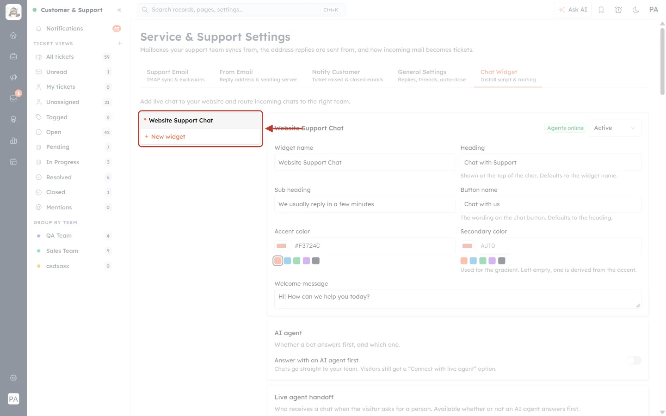The width and height of the screenshot is (666, 416).
Task: Open the bar chart reports icon
Action: pos(13,141)
